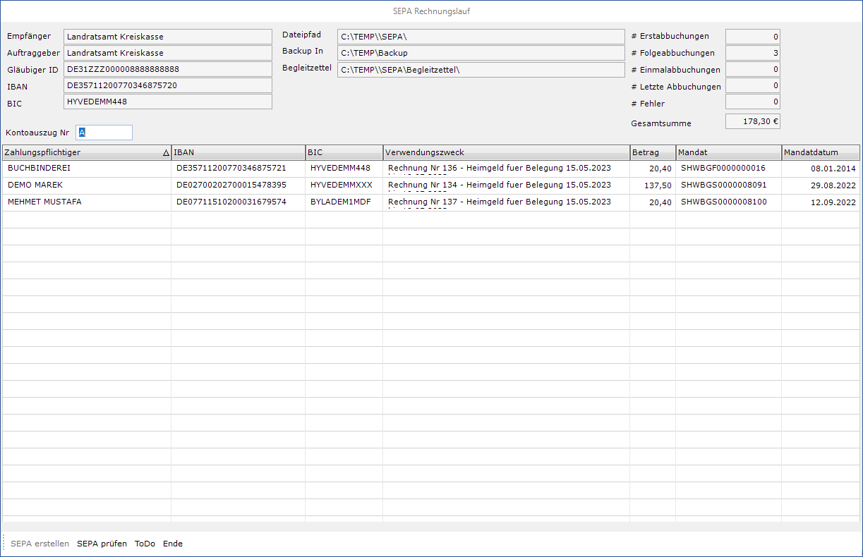The width and height of the screenshot is (863, 557).
Task: Click the Betrag column header
Action: tap(652, 152)
